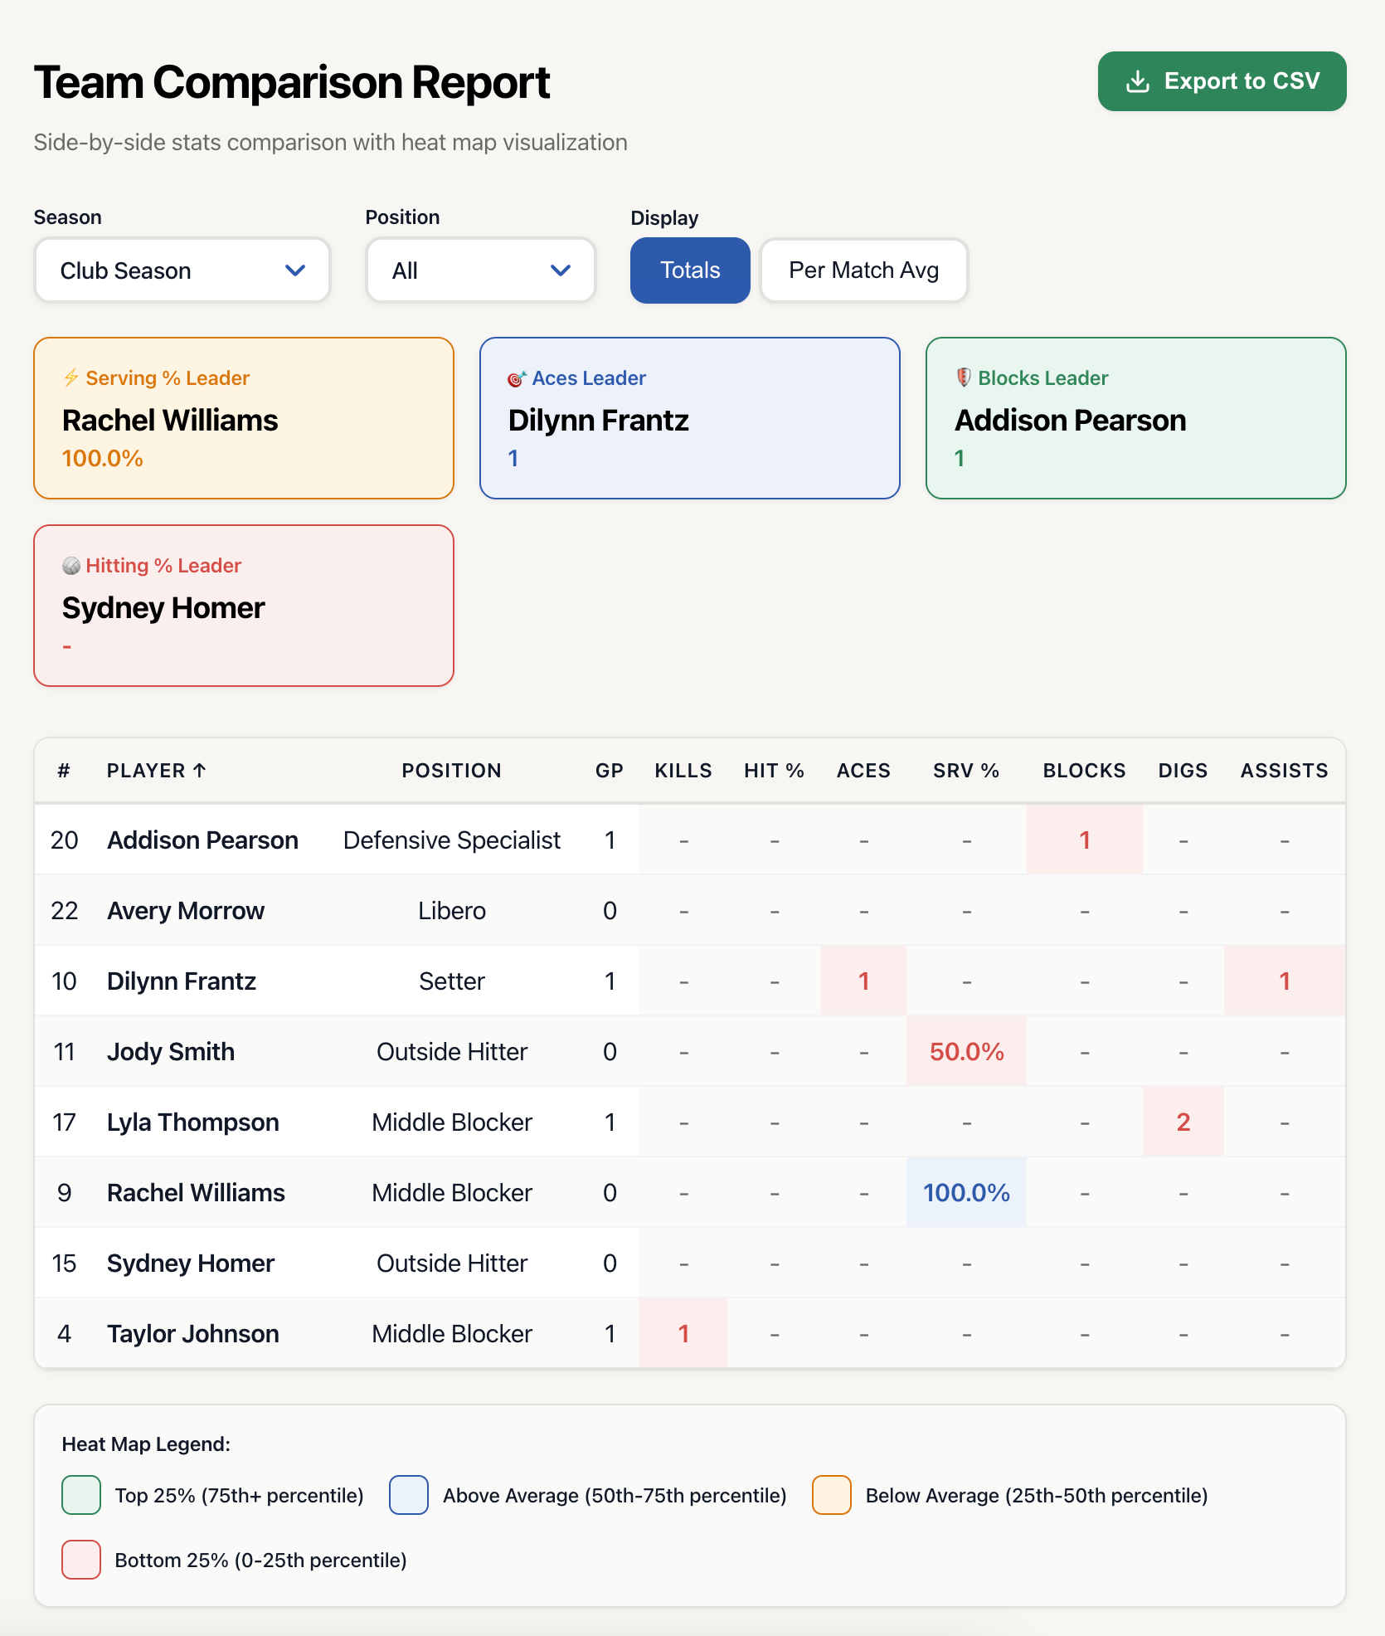Click Sydney Homer in the table
The image size is (1385, 1636).
point(191,1264)
